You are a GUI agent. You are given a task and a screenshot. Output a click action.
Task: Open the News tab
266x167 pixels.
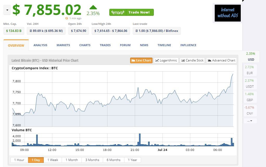click(x=144, y=45)
